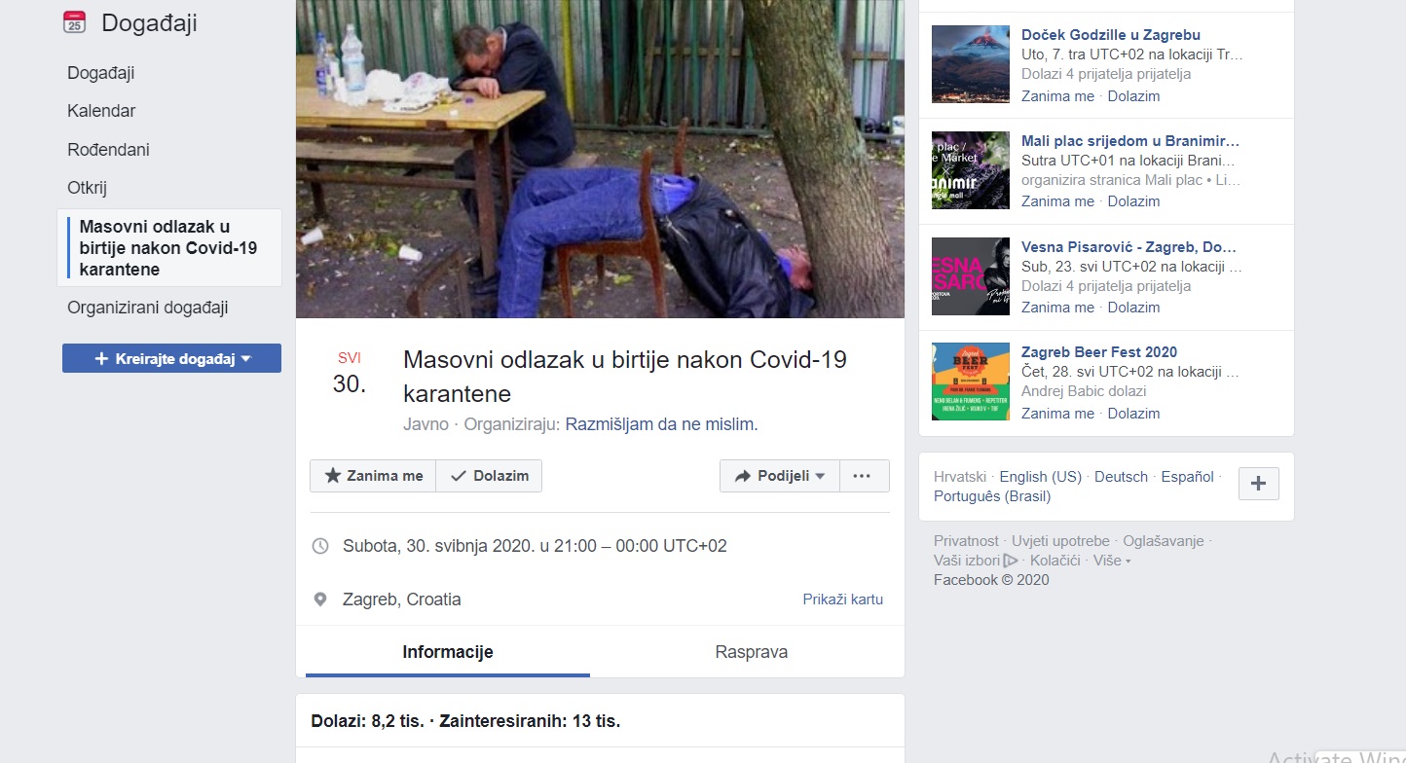The image size is (1406, 763).
Task: Click the AdChoices icon next to Vaši izbori
Action: 1011,561
